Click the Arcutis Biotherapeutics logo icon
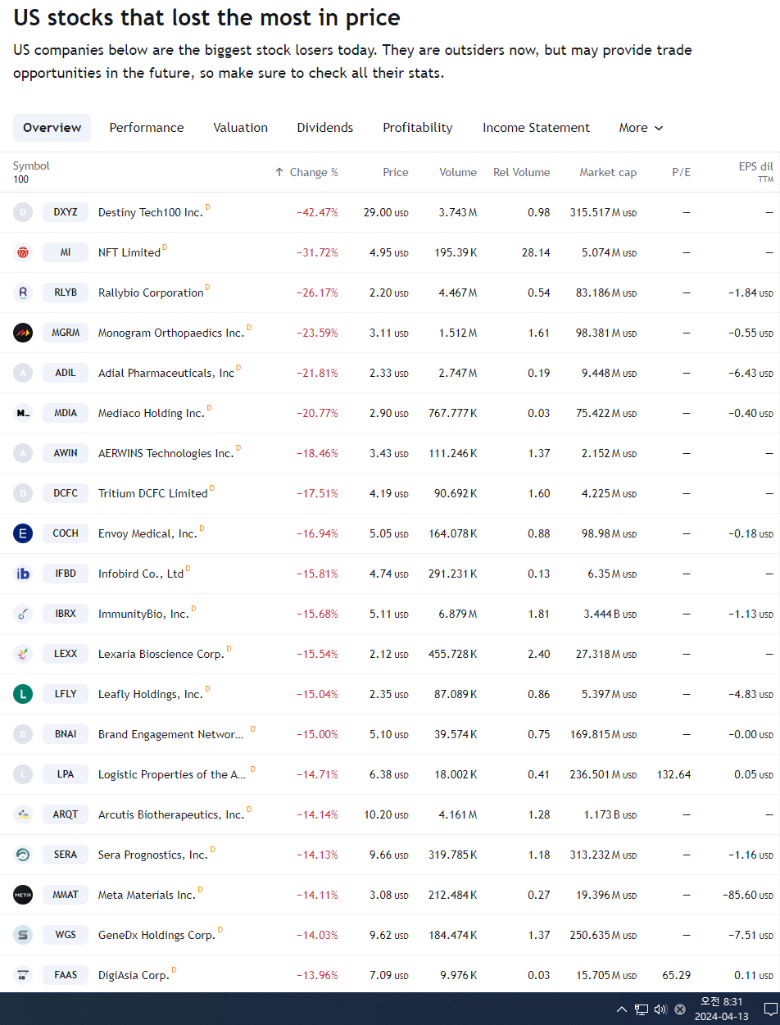Screen dimensions: 780x1025 click(23, 814)
